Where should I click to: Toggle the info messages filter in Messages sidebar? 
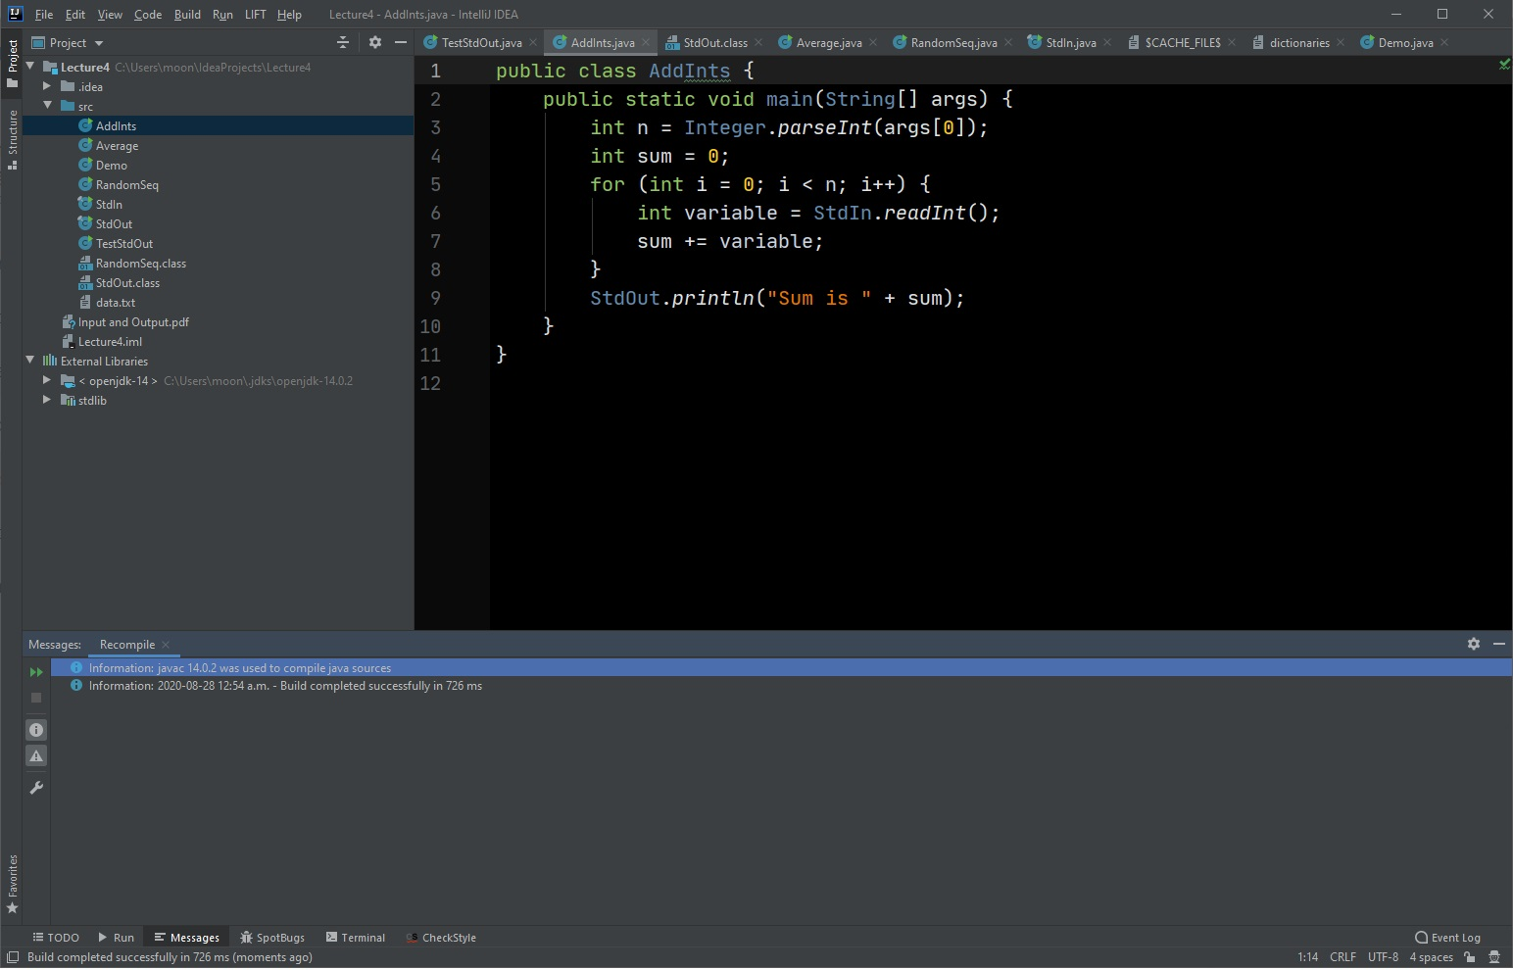pyautogui.click(x=35, y=729)
